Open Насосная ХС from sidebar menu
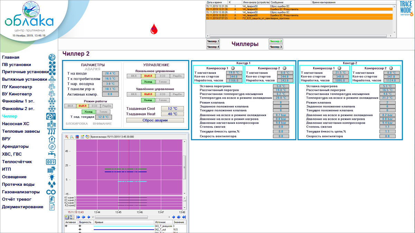The image size is (415, 233). point(16,124)
